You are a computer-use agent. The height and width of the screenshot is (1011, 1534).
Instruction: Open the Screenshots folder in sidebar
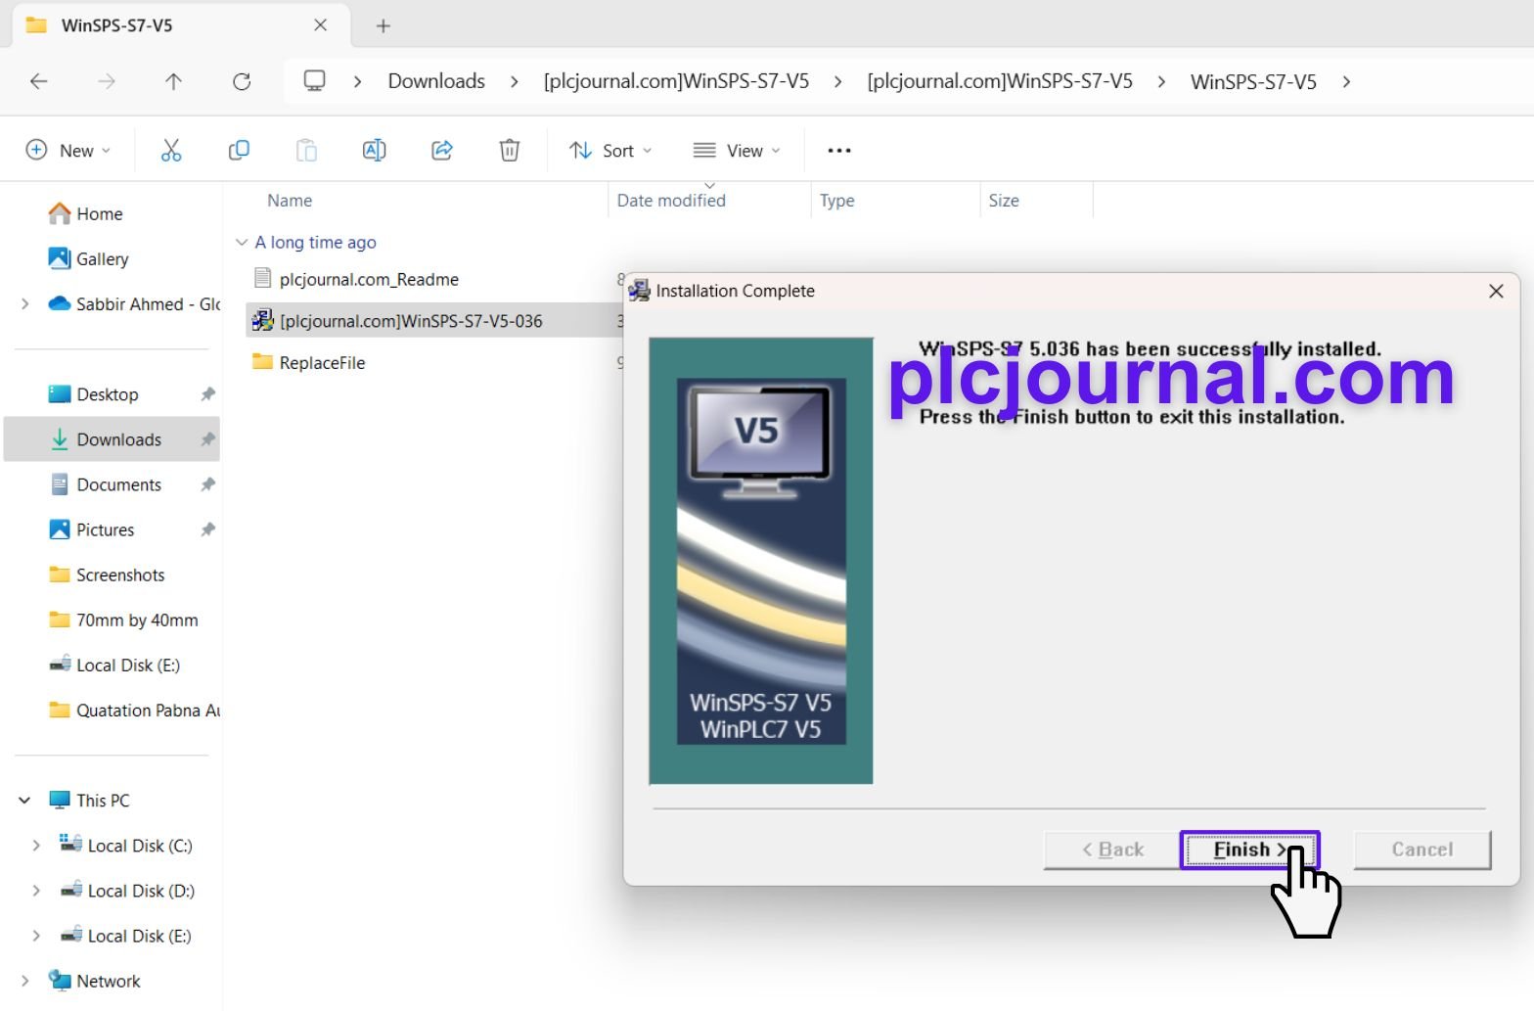pyautogui.click(x=120, y=574)
